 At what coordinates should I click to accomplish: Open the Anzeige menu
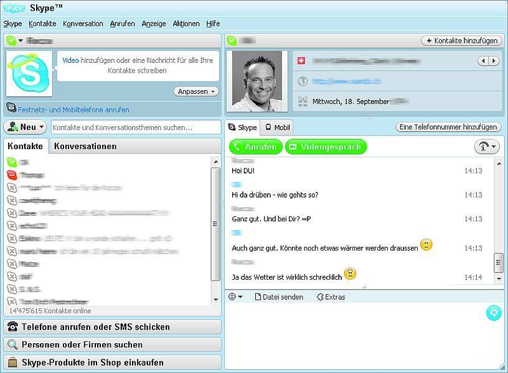(154, 24)
